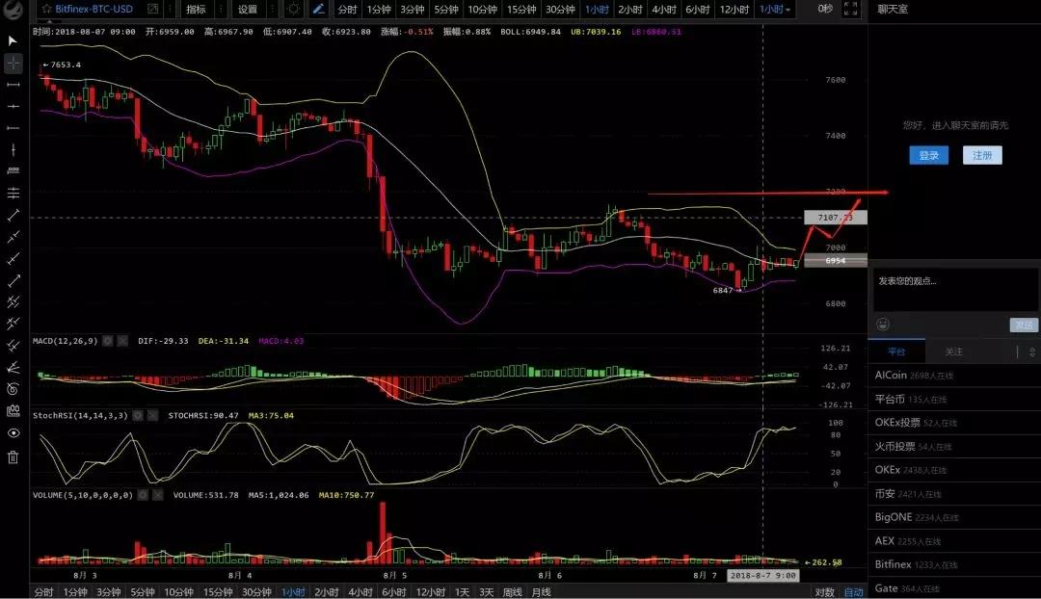1041x599 pixels.
Task: Select the arrow cursor tool
Action: pyautogui.click(x=13, y=41)
